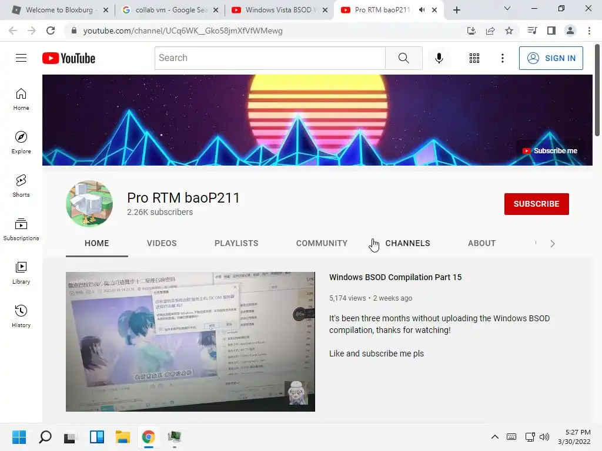Click the red SUBSCRIBE button
602x451 pixels.
[x=536, y=204]
